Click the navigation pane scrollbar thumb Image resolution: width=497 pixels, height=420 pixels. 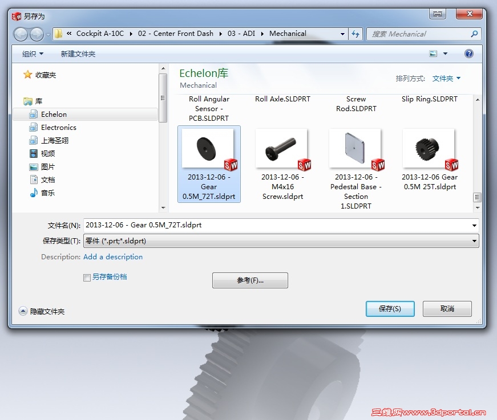coord(163,98)
